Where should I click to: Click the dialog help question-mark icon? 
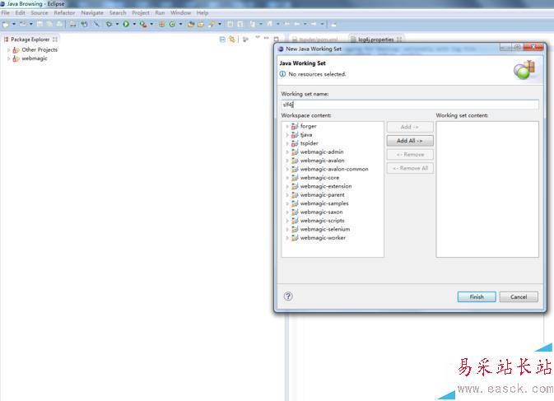point(288,296)
